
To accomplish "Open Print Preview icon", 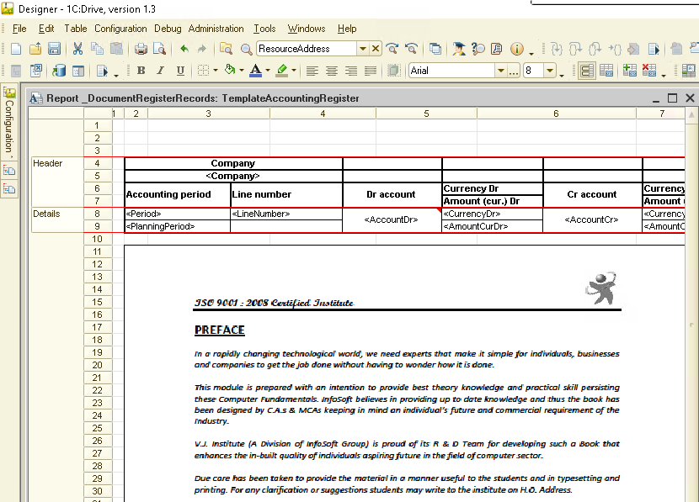I will click(x=160, y=49).
